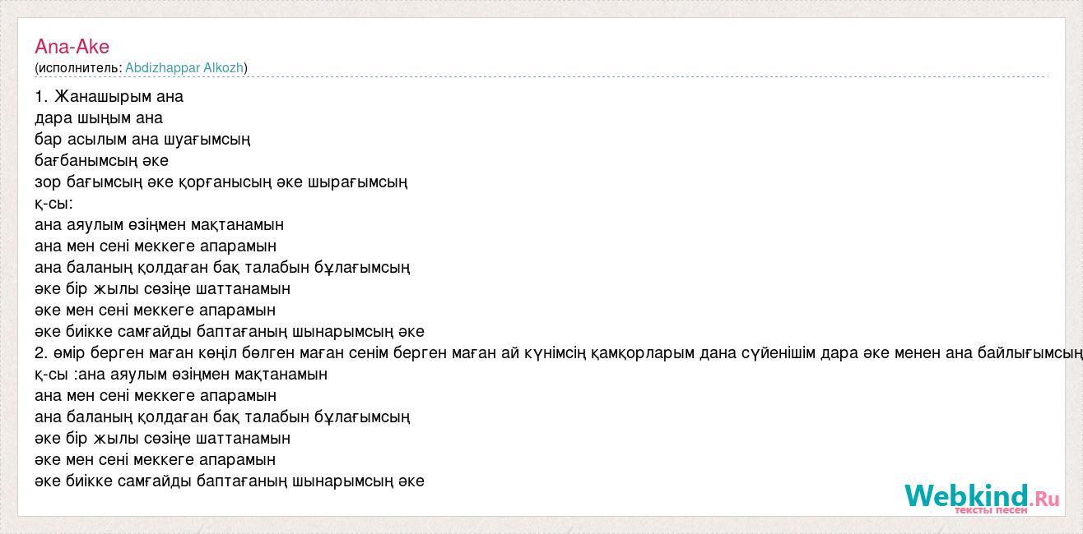This screenshot has height=534, width=1083.
Task: Click the verse 2 line 'өмір берген маған'
Action: 559,352
